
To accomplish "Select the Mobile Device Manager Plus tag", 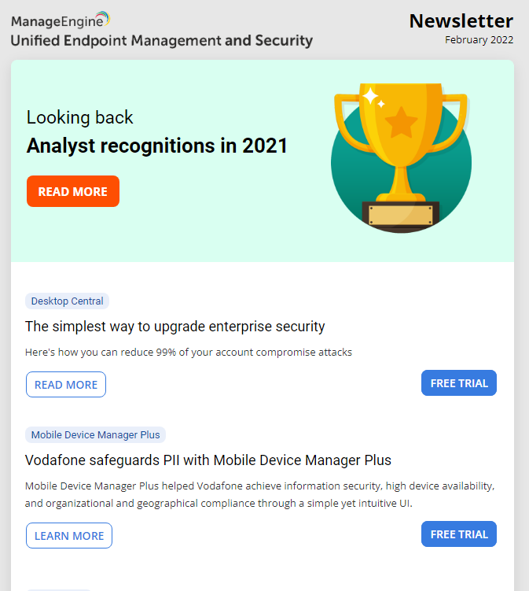I will (x=95, y=435).
